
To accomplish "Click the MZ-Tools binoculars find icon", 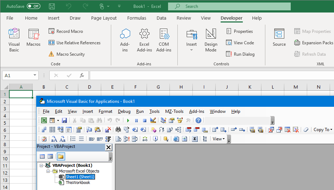I will (118, 130).
